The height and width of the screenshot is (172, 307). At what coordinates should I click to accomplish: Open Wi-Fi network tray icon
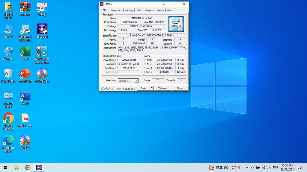click(263, 168)
